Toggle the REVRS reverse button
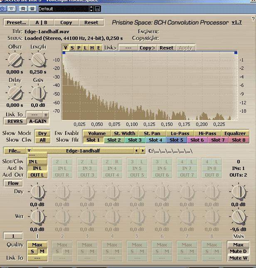Image resolution: width=256 pixels, height=268 pixels. (x=15, y=121)
